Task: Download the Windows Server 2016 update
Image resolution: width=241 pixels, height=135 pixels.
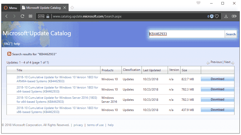Action: [217, 99]
